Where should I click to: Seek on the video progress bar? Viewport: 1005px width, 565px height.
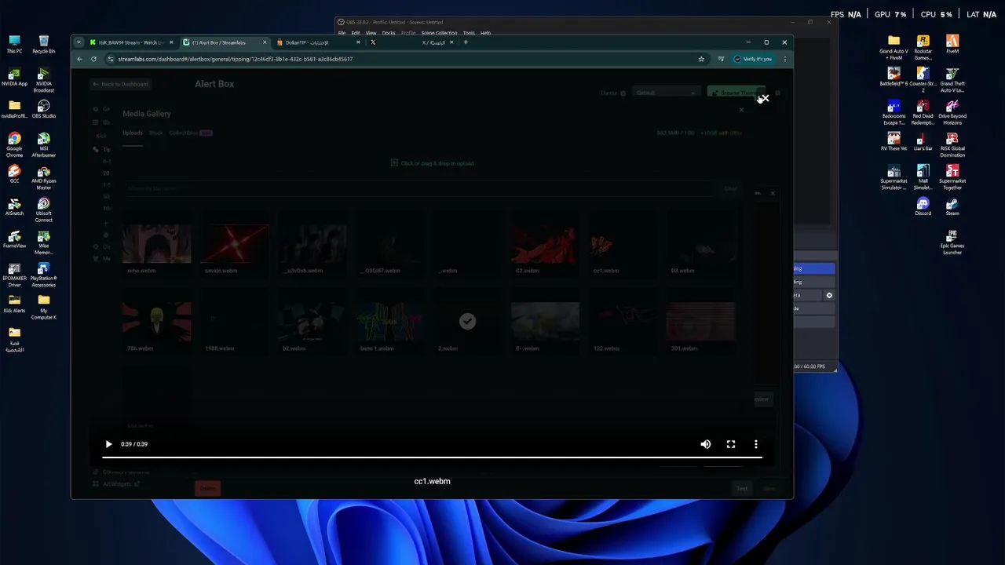coord(432,457)
